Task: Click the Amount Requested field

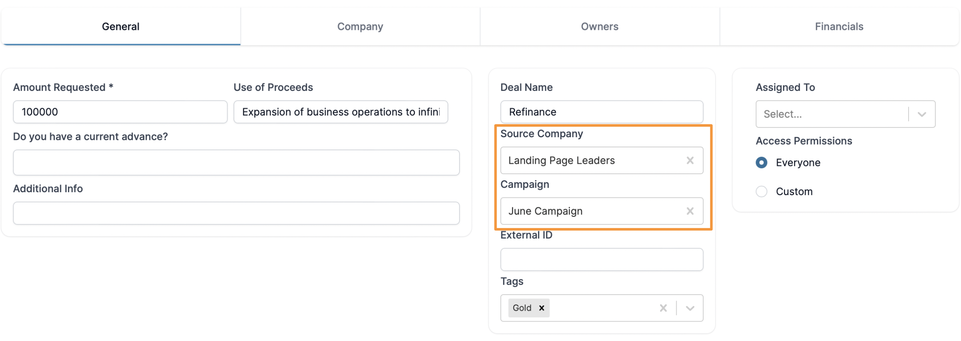Action: tap(120, 112)
